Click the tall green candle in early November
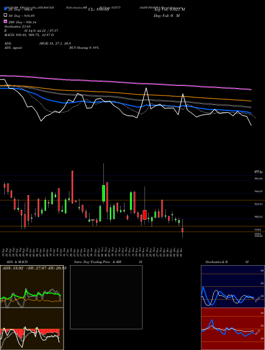Screen dimensions: 265x350 pos(103,193)
